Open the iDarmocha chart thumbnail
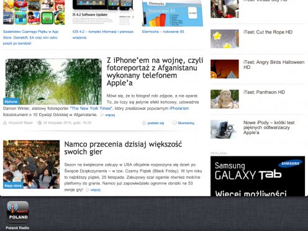 point(173,13)
